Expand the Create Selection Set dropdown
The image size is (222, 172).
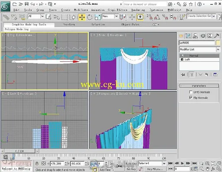(x=214, y=16)
